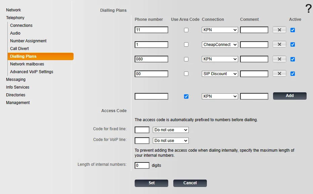
Task: Deactivate the 080 dialling plan checkbox
Action: pos(293,59)
